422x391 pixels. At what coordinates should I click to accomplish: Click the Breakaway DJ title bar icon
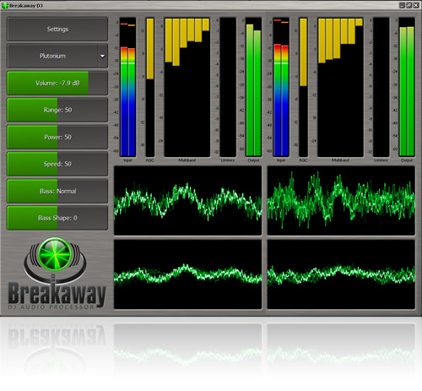pyautogui.click(x=5, y=5)
